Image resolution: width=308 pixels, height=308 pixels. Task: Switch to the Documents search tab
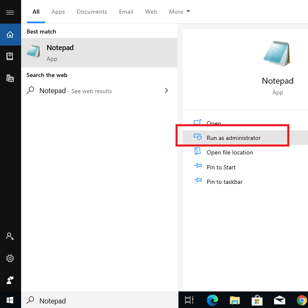point(91,12)
